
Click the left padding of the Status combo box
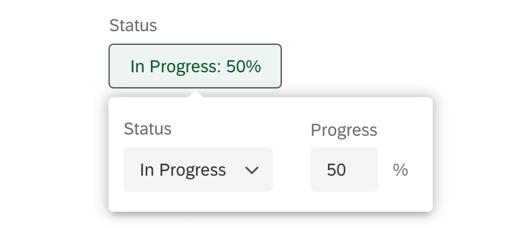pyautogui.click(x=132, y=169)
